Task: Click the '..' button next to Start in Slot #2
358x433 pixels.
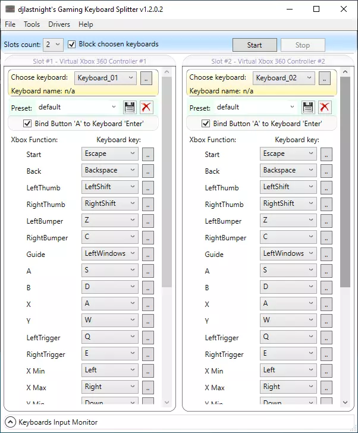Action: point(326,154)
